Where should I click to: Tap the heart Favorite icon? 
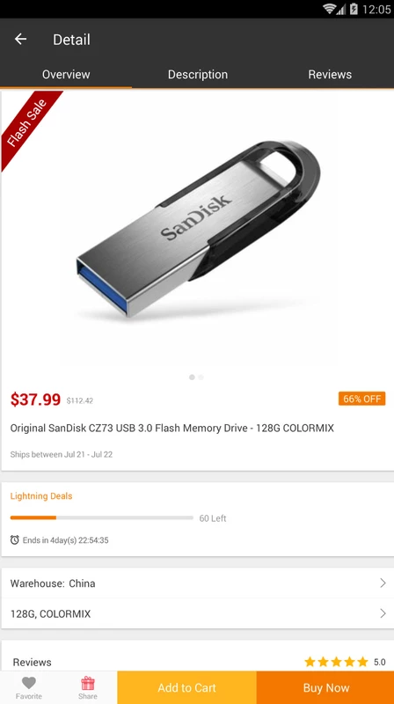(x=29, y=683)
